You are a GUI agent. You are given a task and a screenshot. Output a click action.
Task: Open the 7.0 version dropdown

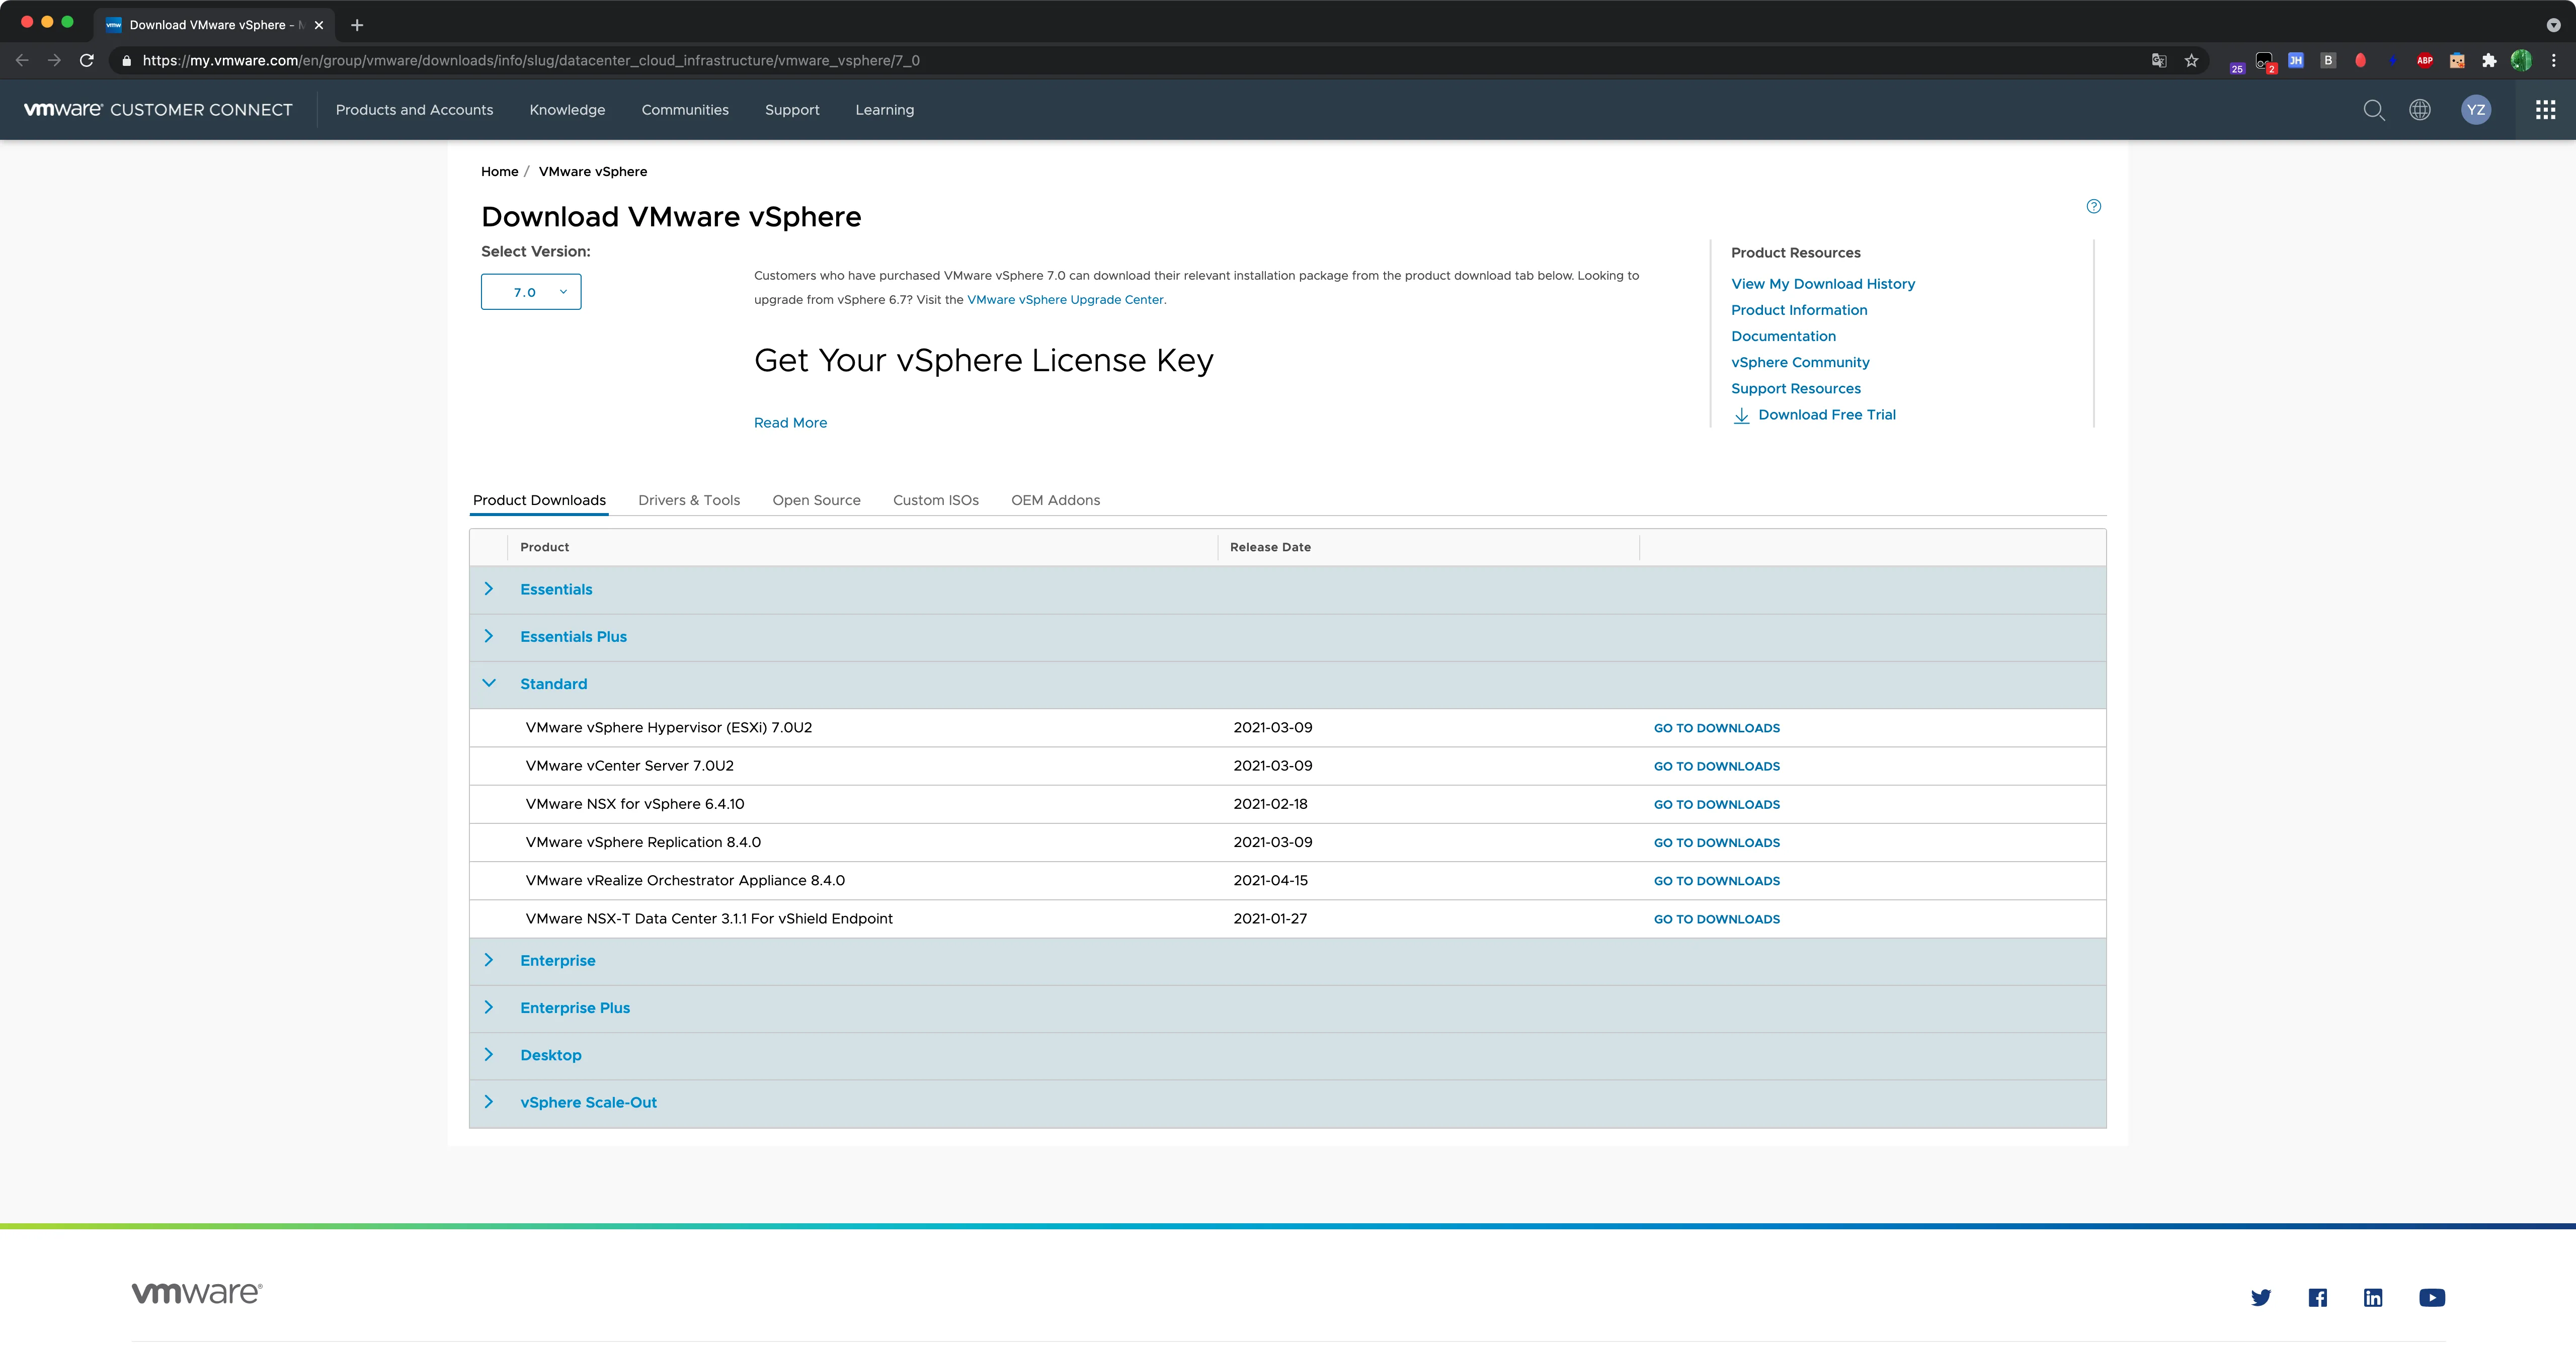[531, 292]
